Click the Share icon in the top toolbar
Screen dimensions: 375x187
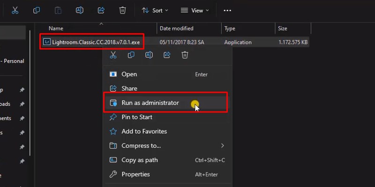click(x=101, y=10)
